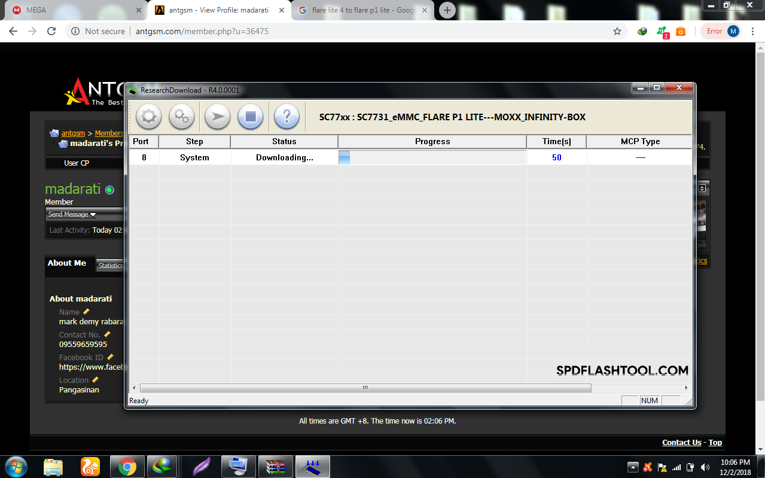
Task: Click 'Ready' text in status bar
Action: pyautogui.click(x=139, y=401)
